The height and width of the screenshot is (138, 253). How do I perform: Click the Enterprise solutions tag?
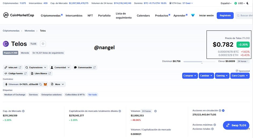52,95
